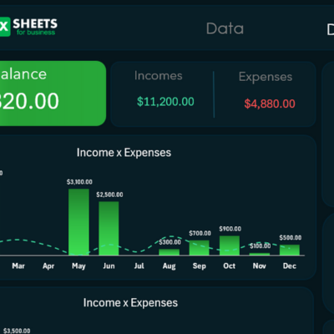The height and width of the screenshot is (334, 334).
Task: Select the May income bar
Action: 78,222
